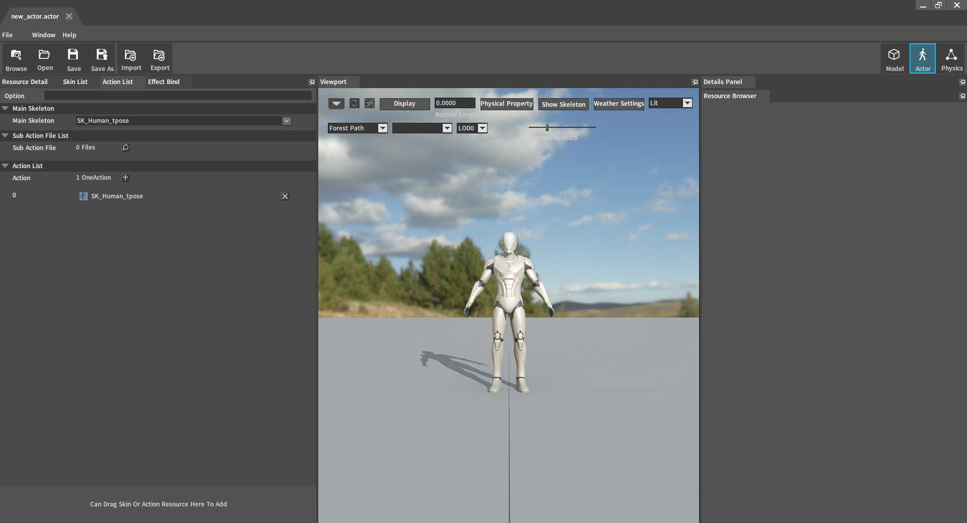Pin the Resource Browser panel
This screenshot has width=967, height=523.
click(x=962, y=96)
